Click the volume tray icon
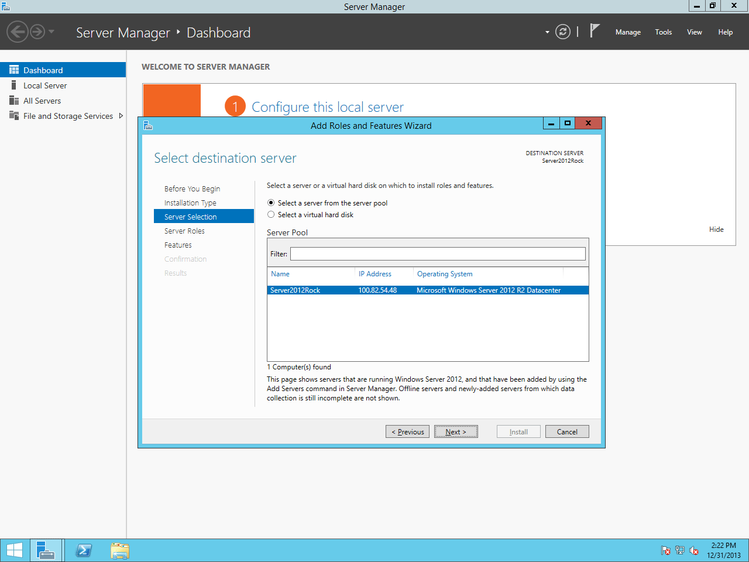The height and width of the screenshot is (562, 749). (x=694, y=550)
